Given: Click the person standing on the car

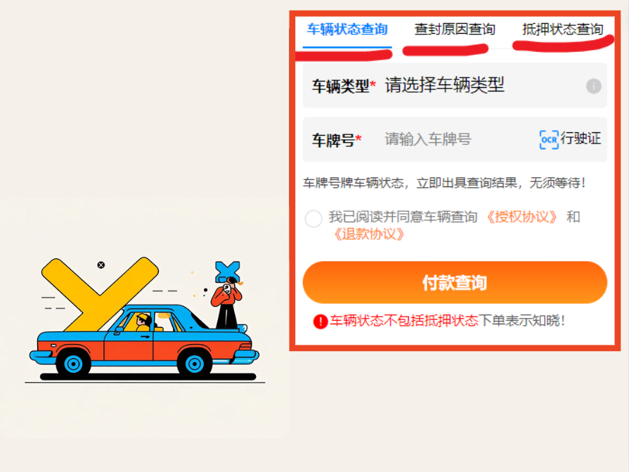Looking at the screenshot, I should coord(227,303).
